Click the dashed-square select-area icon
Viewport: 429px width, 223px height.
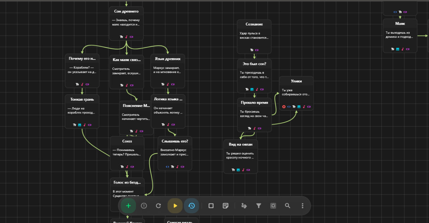[273, 206]
